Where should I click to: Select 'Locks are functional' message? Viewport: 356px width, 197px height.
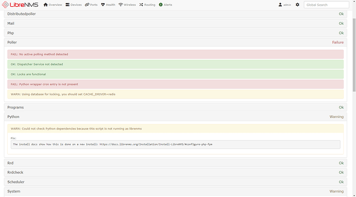coord(175,74)
